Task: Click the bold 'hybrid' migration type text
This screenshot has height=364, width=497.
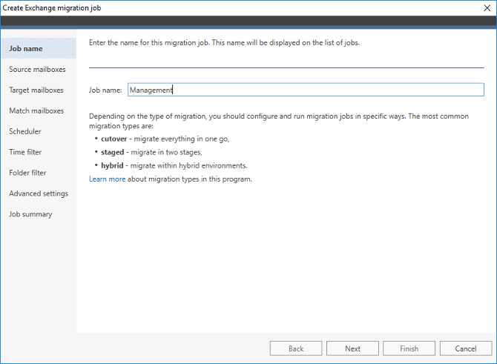Action: point(112,165)
